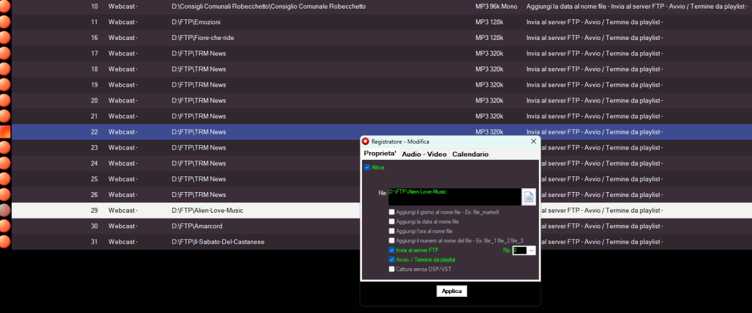Click the orange status icon for row 10
Screen dimensions: 752x313
[x=4, y=6]
